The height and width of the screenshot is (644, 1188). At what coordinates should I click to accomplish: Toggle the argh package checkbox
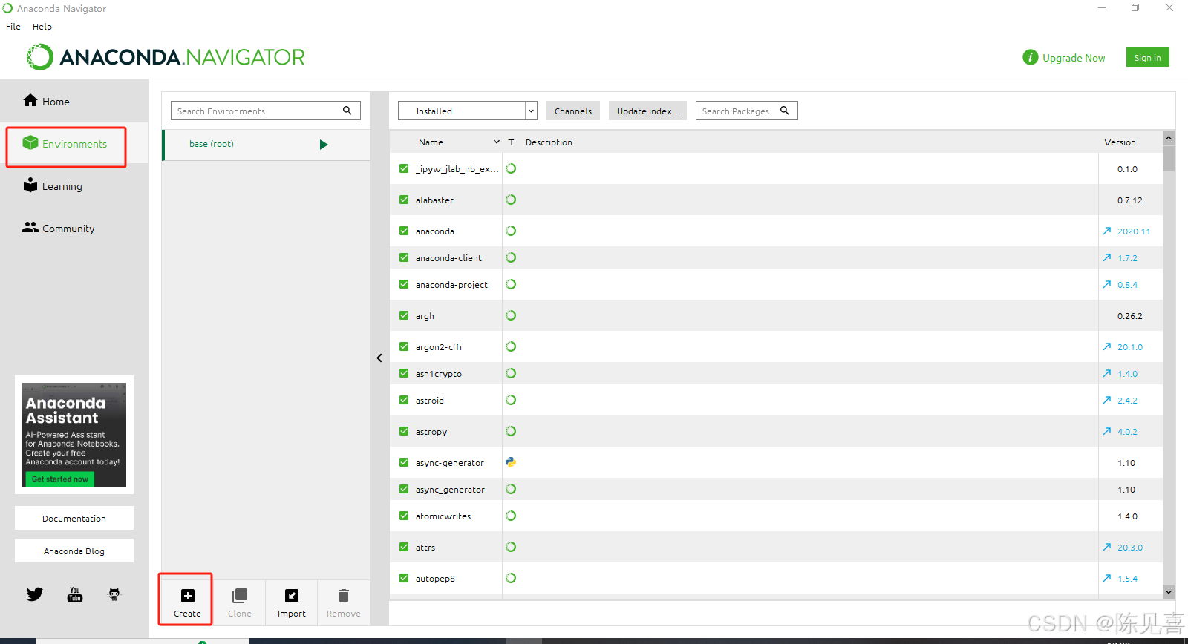pos(404,315)
